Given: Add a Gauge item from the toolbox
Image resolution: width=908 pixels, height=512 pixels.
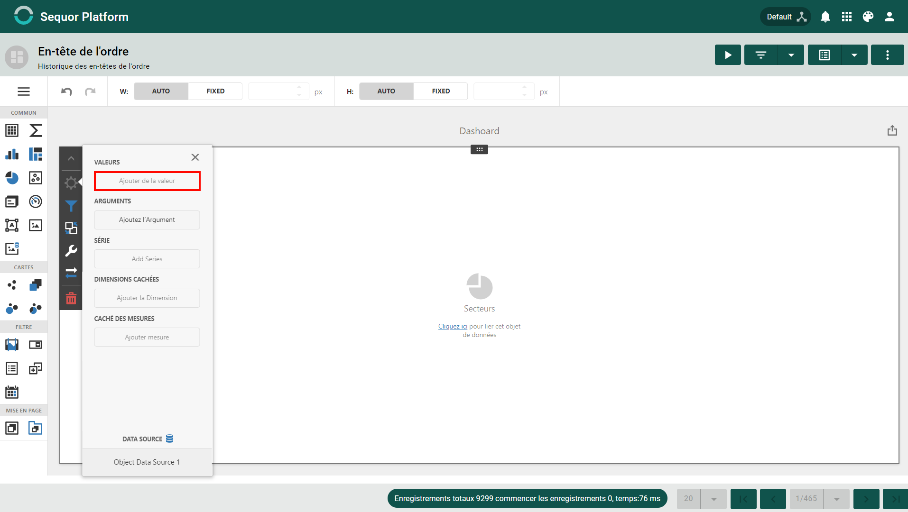Looking at the screenshot, I should pos(36,201).
